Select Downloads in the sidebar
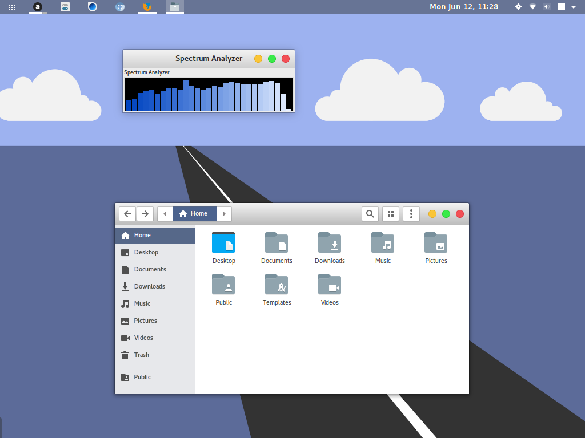Image resolution: width=585 pixels, height=438 pixels. tap(155, 286)
